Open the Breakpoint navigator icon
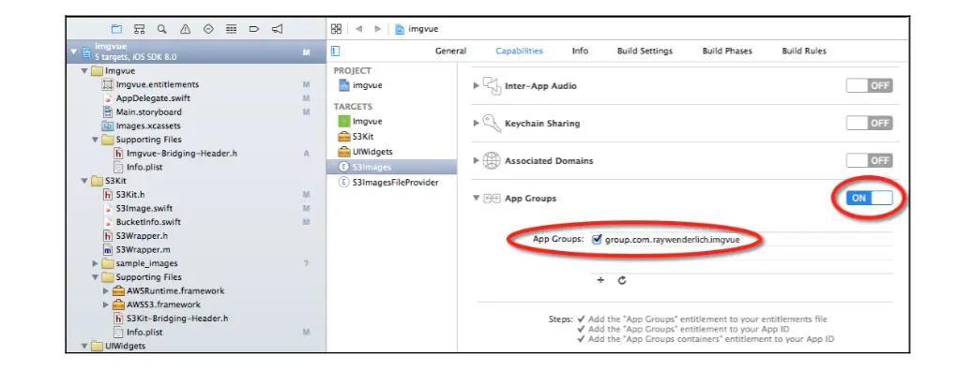The height and width of the screenshot is (371, 957). pyautogui.click(x=254, y=29)
